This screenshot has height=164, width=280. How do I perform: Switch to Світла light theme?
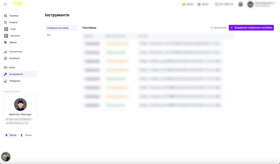tap(11, 135)
